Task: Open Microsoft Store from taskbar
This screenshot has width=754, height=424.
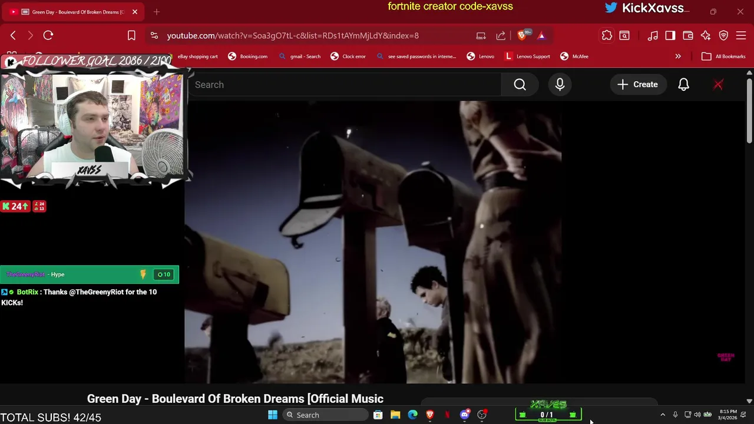Action: 378,415
